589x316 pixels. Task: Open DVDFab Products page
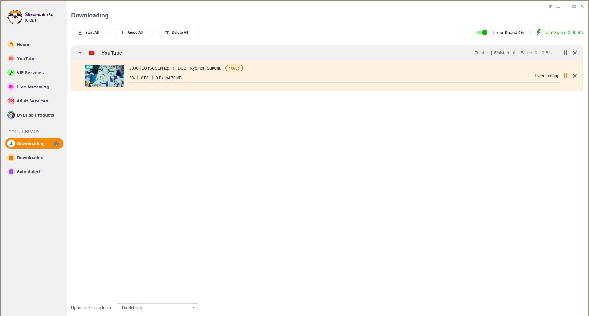point(31,115)
